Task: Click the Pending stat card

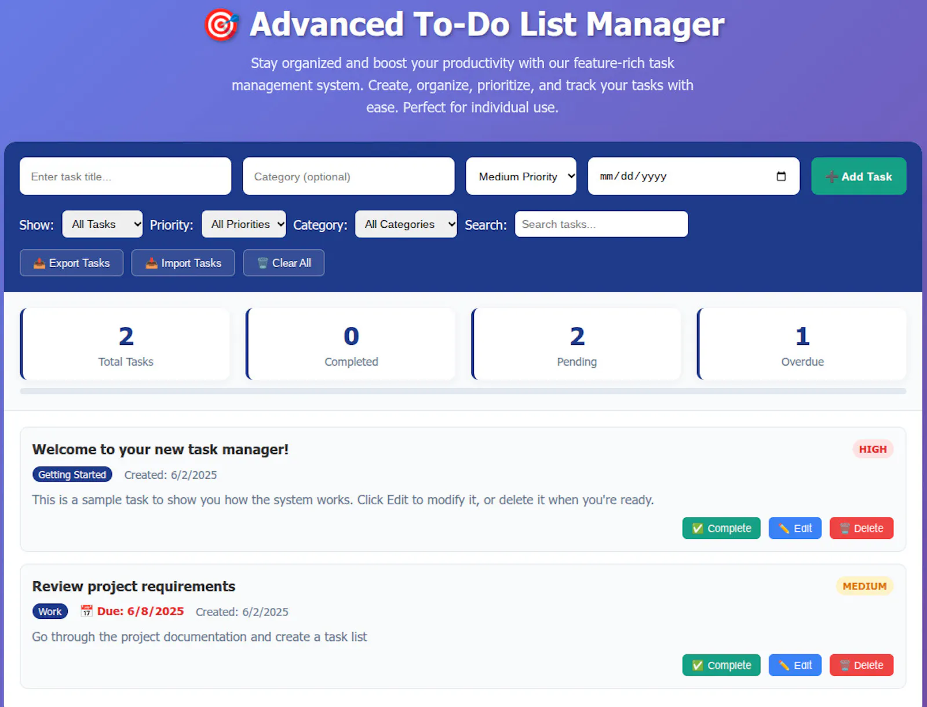Action: coord(576,344)
